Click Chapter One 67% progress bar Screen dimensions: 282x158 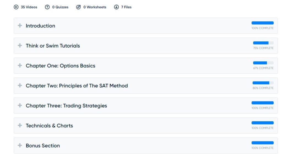pos(263,63)
